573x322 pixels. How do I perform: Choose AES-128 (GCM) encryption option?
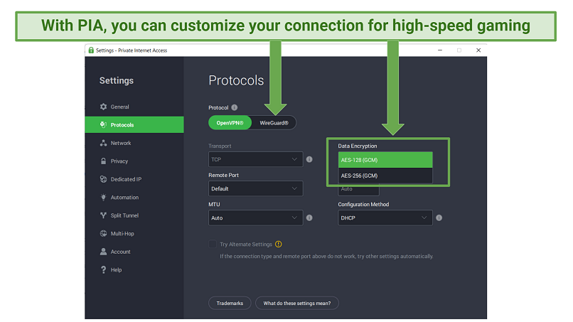pos(385,160)
